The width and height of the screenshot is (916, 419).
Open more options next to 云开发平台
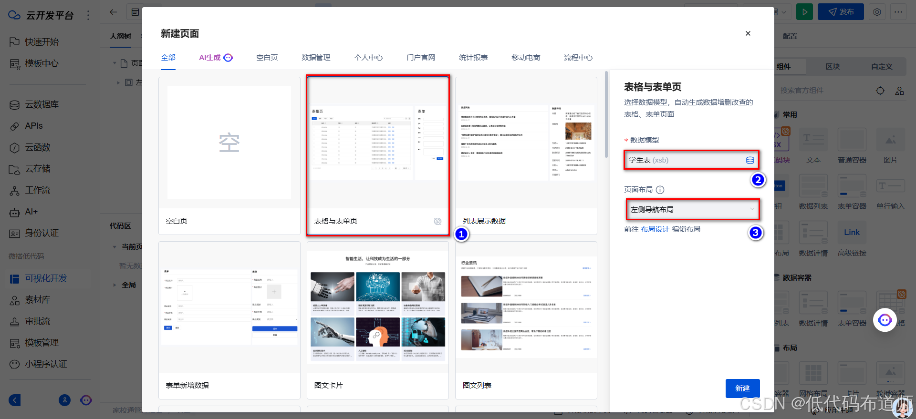pos(88,15)
